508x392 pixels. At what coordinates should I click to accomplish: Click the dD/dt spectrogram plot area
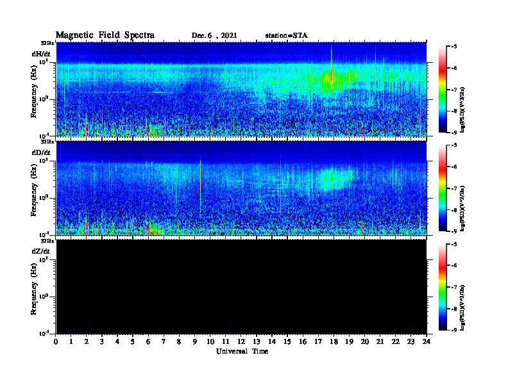[x=241, y=188]
